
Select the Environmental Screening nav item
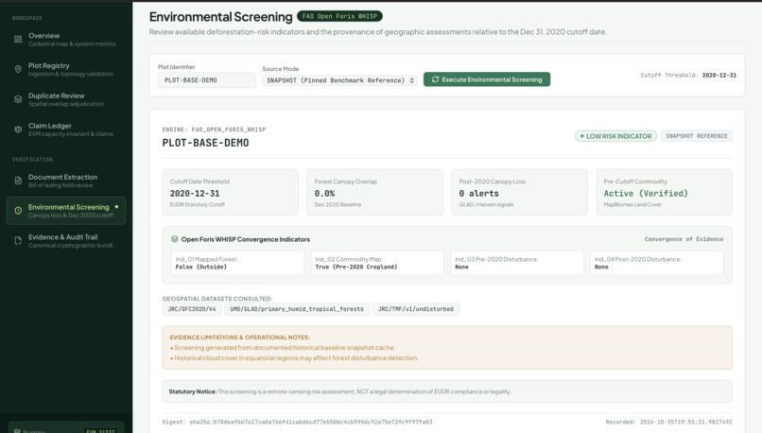66,211
